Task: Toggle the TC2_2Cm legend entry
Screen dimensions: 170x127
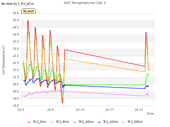Action: coord(37,122)
